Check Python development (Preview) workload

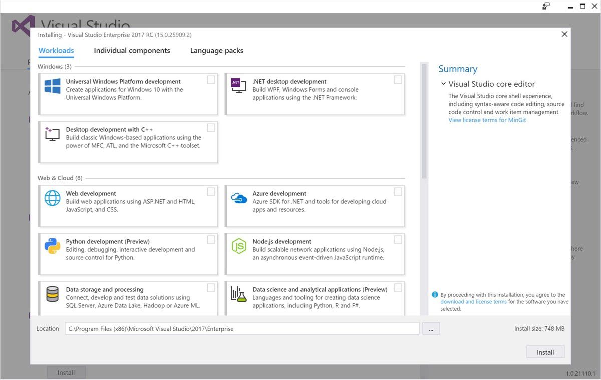pos(211,240)
